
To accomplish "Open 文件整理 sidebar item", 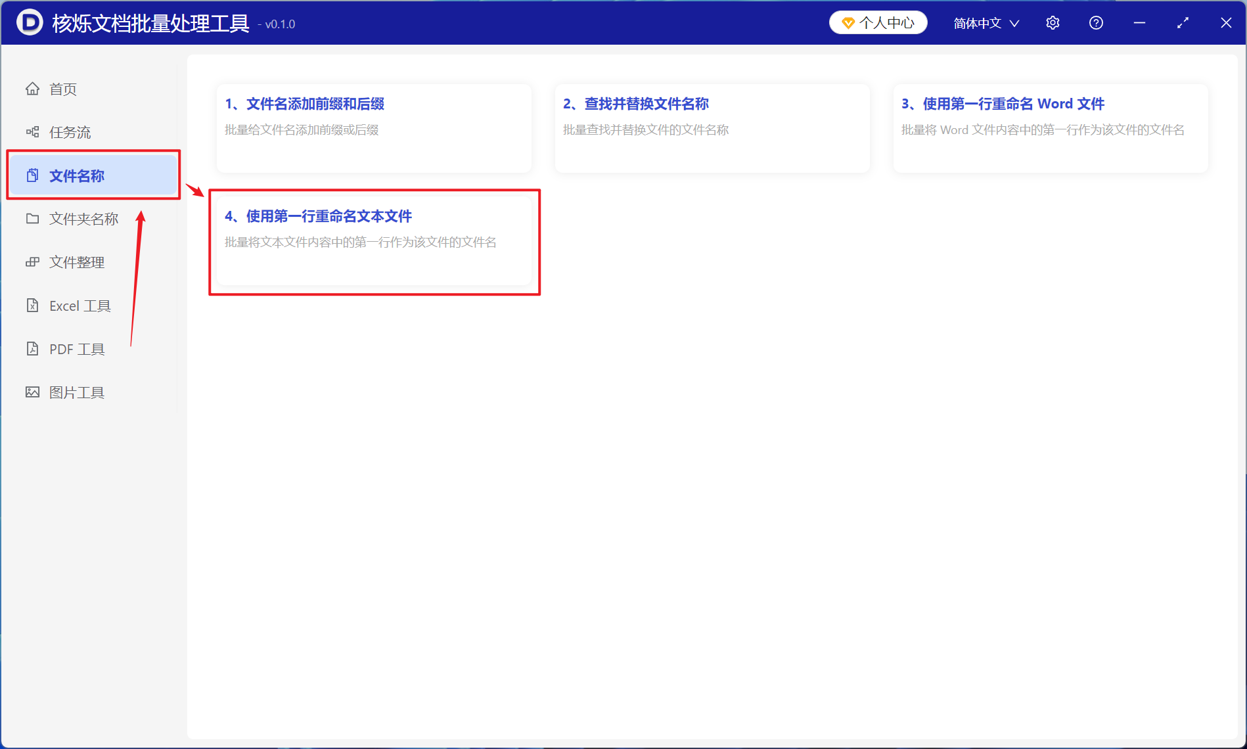I will coord(93,262).
